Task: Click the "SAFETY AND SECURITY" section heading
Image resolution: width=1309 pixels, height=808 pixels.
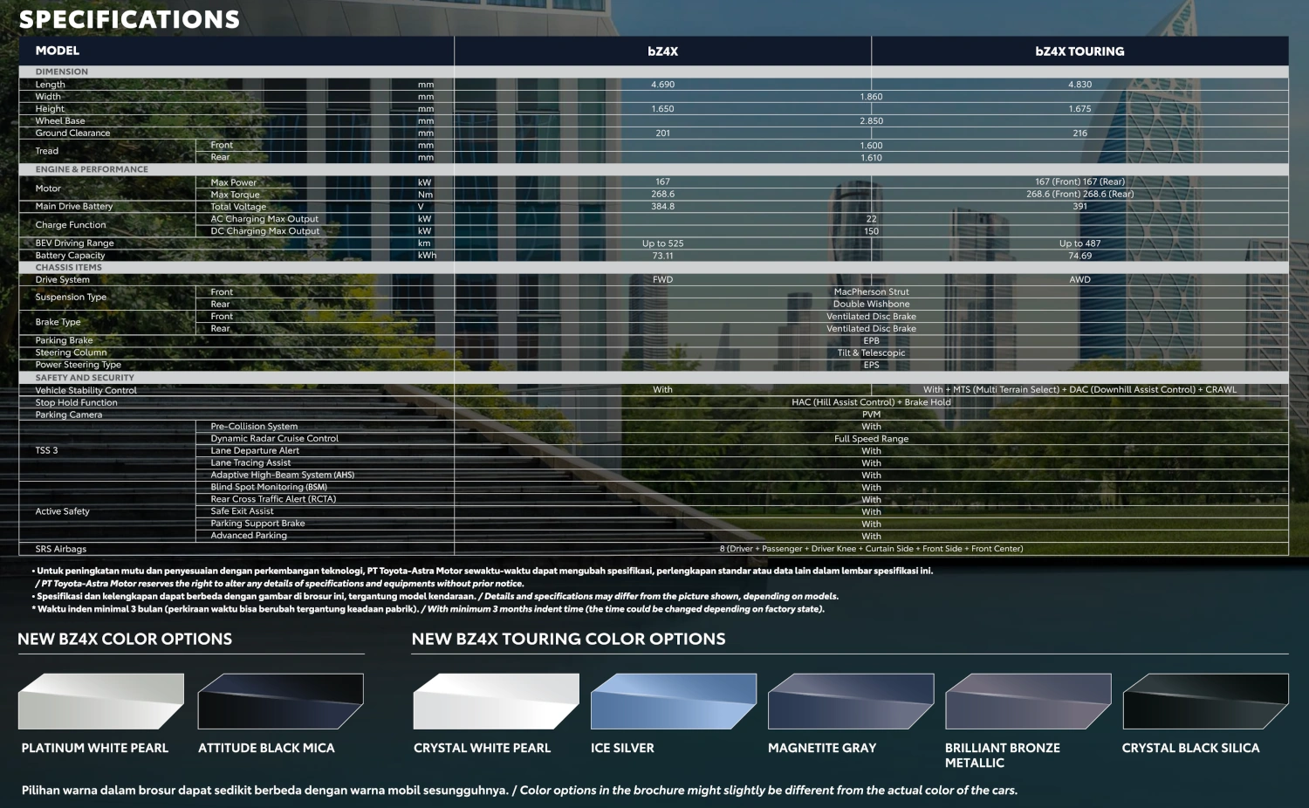Action: coord(85,378)
